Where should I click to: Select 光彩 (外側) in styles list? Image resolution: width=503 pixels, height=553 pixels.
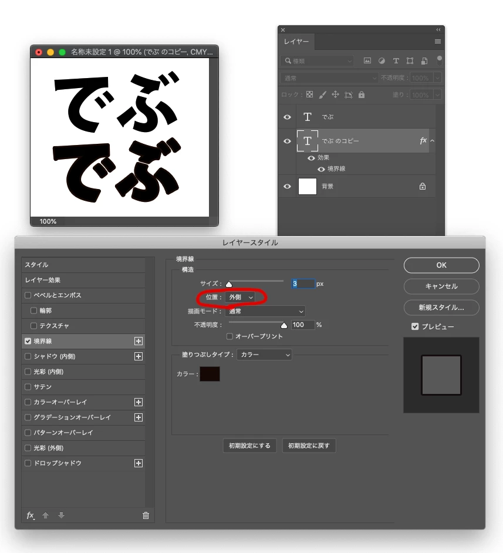(83, 448)
